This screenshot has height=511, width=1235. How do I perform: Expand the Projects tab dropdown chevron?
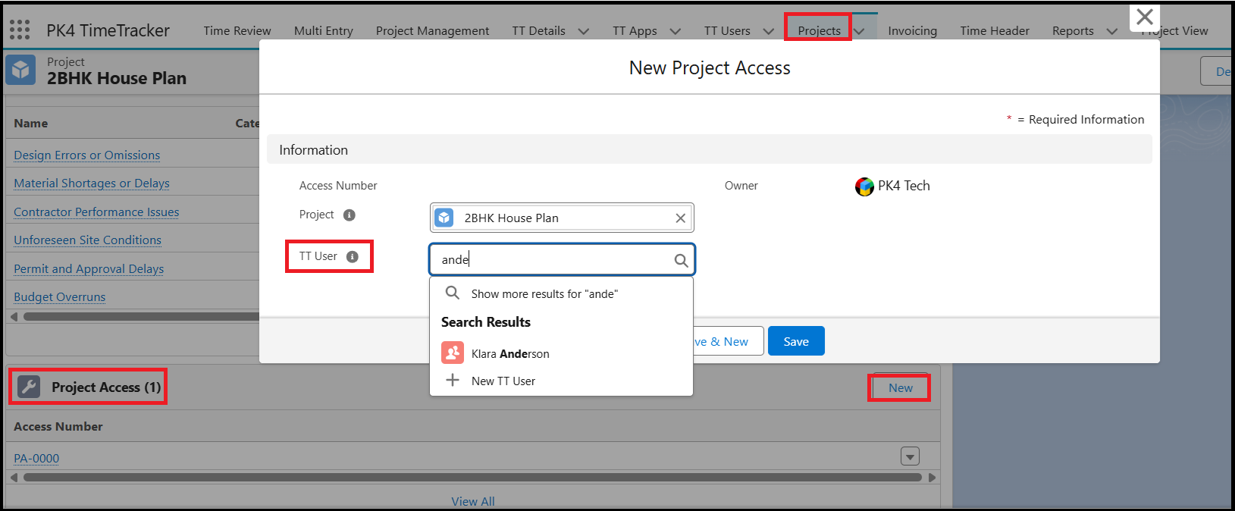pos(860,31)
